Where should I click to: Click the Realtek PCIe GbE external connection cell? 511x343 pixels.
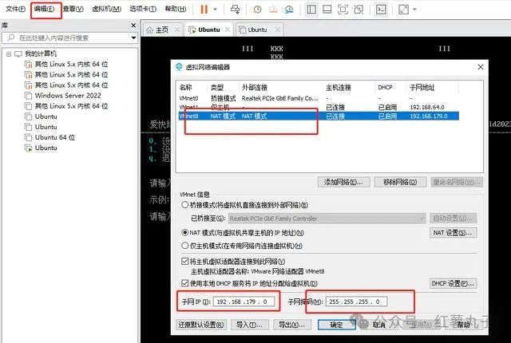280,98
